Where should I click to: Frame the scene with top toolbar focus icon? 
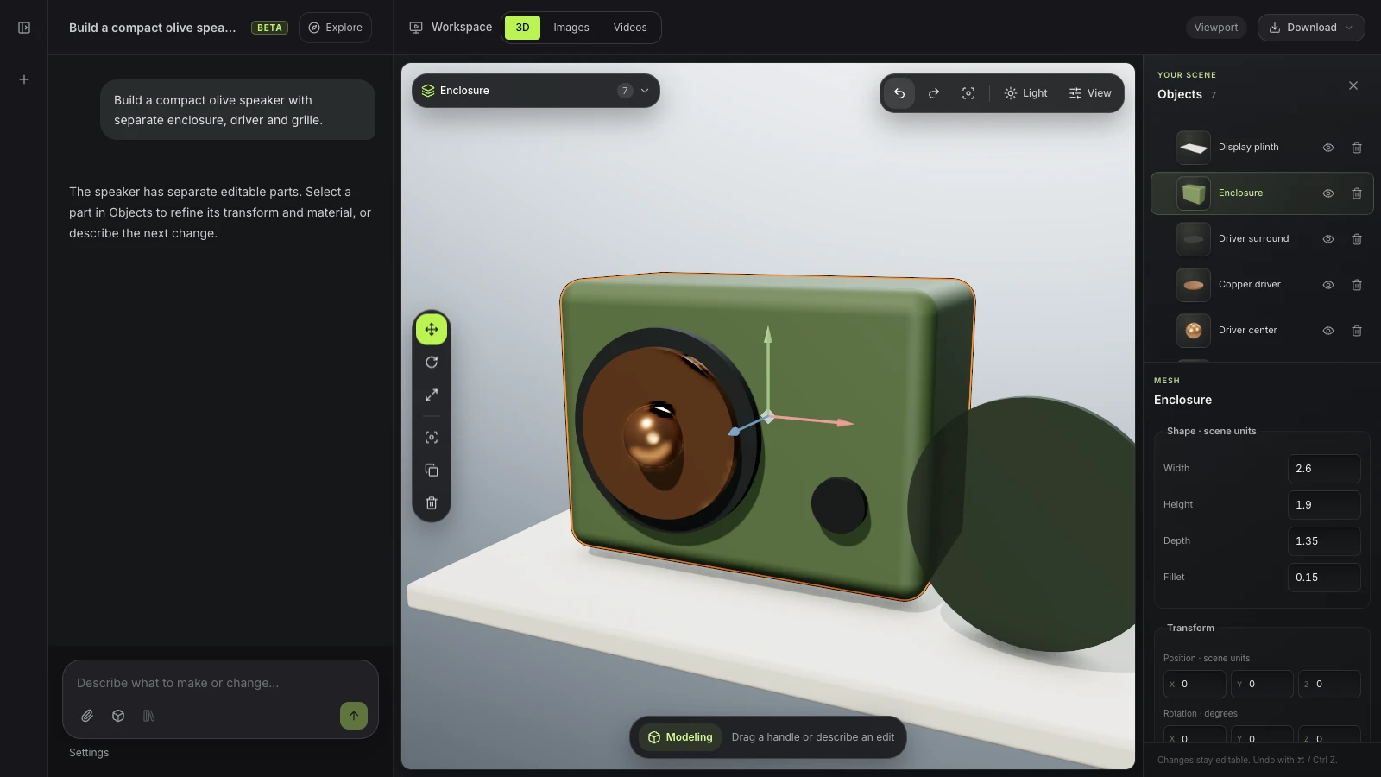pyautogui.click(x=968, y=93)
